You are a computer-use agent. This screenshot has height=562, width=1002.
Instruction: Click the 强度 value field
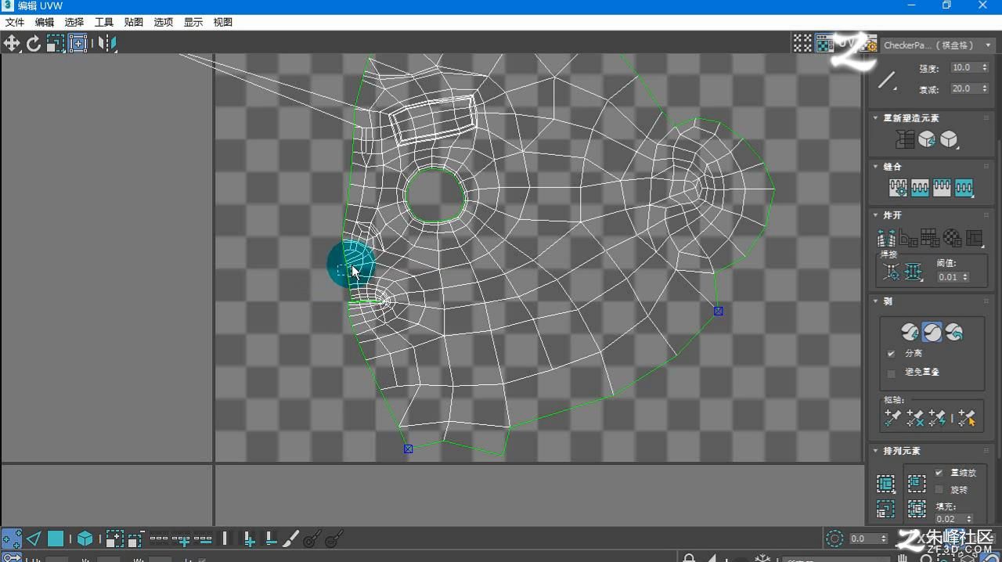click(965, 67)
